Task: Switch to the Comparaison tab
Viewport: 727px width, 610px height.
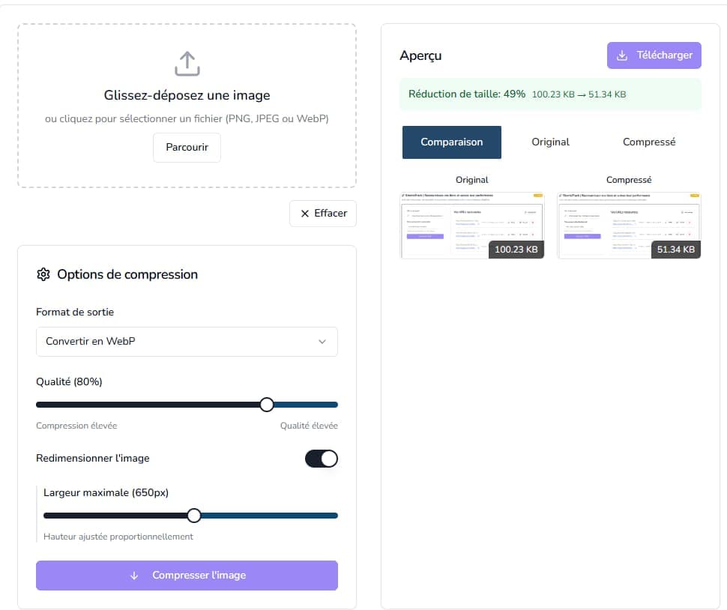Action: 452,142
